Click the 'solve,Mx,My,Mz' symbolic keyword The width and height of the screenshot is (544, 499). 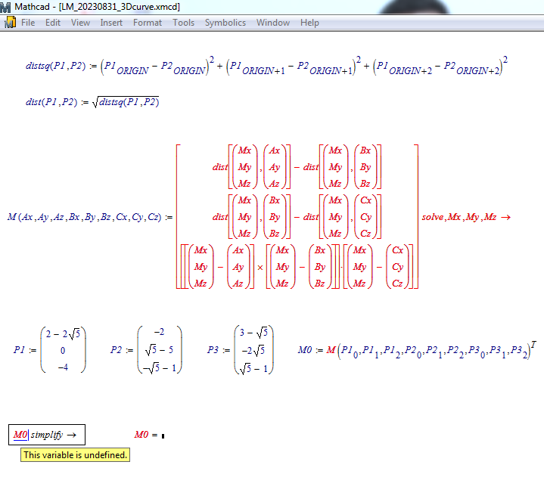(x=459, y=217)
